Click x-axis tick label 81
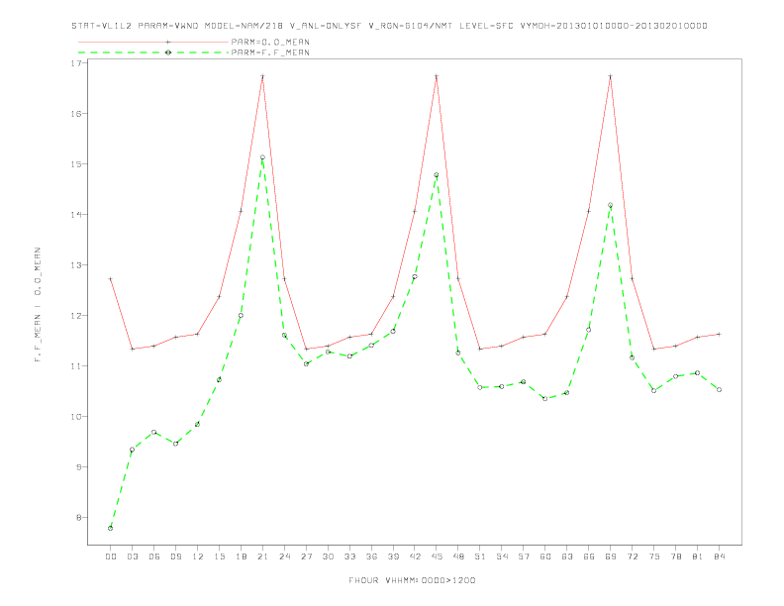The image size is (784, 606). tap(698, 556)
